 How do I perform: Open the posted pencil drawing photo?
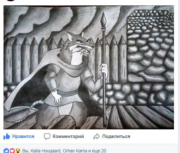click(x=89, y=67)
